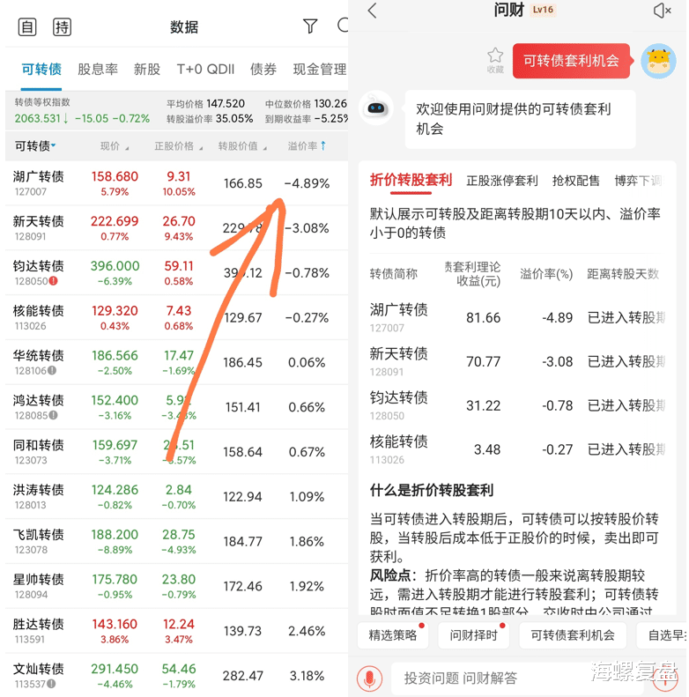Open 钧达转债 row in left list
689x697 pixels.
176,273
